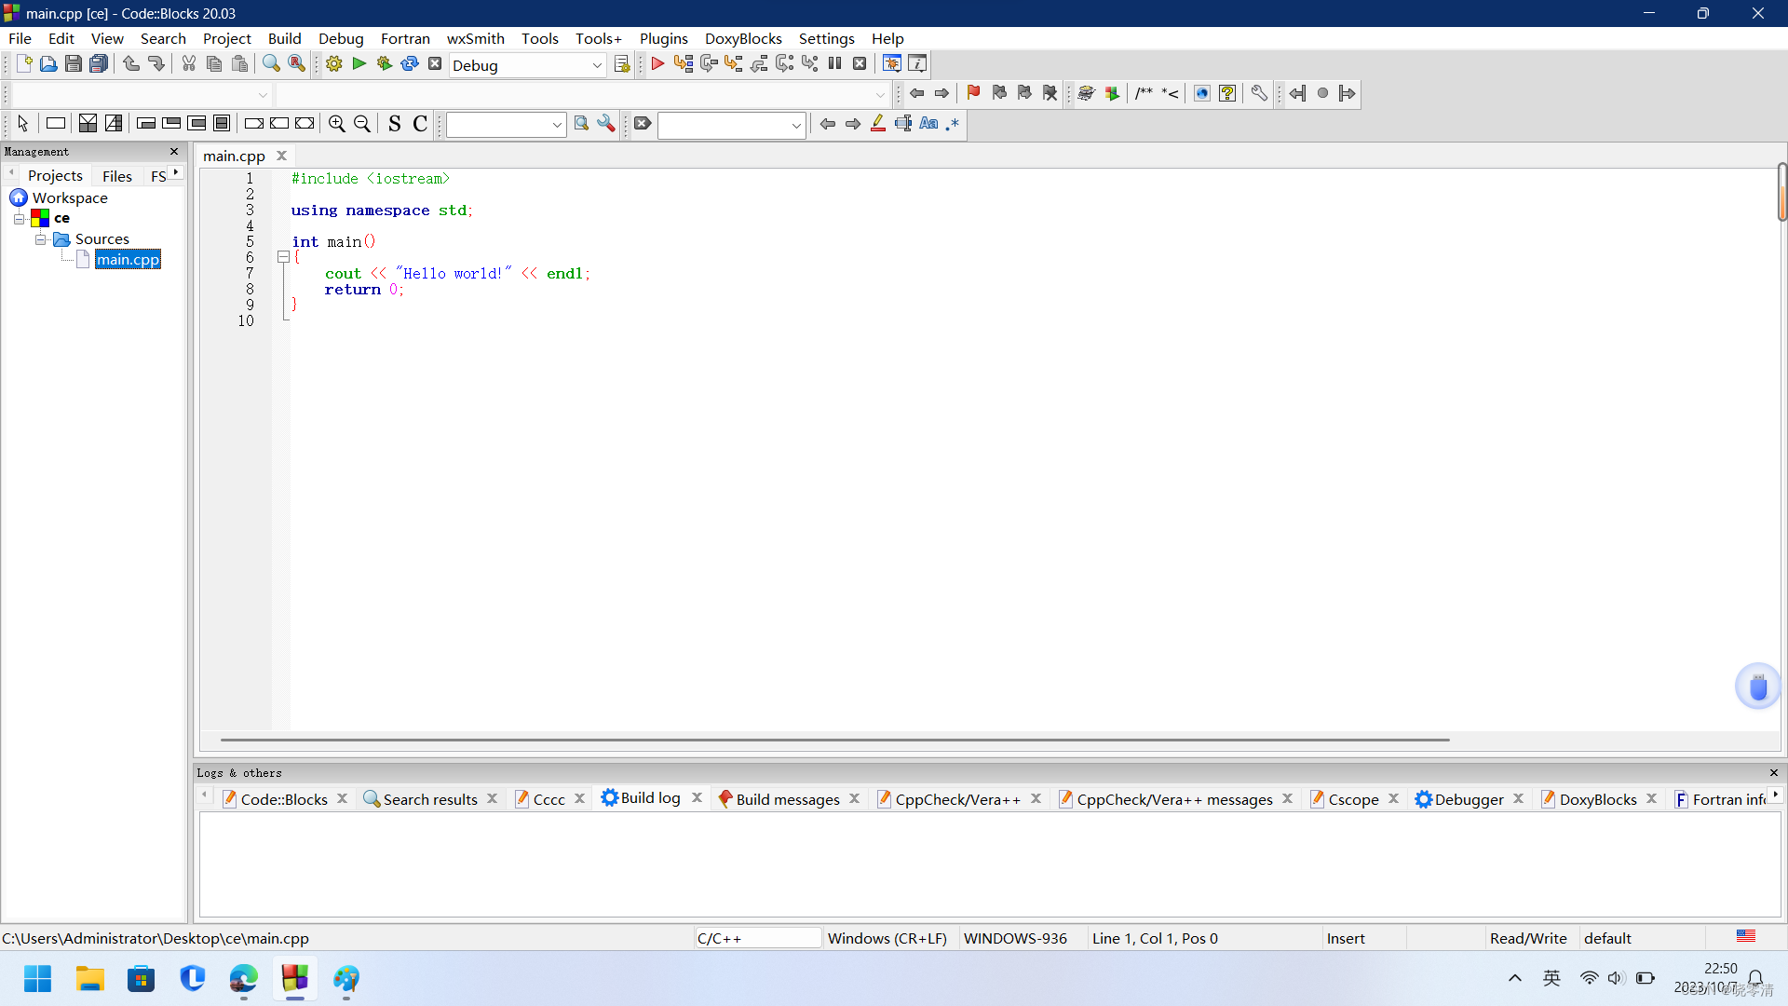This screenshot has width=1788, height=1006.
Task: Run DoxyBlocks doxygen extraction icon
Action: tap(1112, 93)
